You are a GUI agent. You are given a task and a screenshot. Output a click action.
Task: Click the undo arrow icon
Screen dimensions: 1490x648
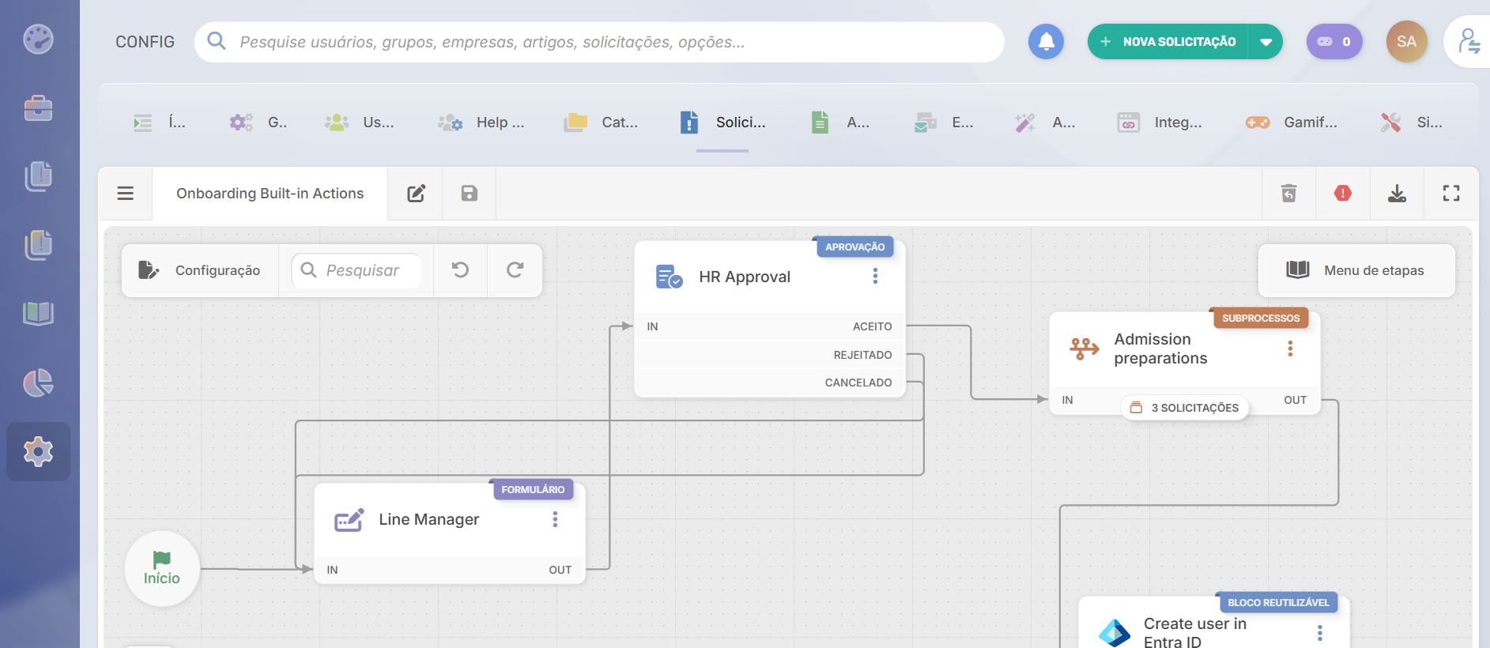[460, 270]
